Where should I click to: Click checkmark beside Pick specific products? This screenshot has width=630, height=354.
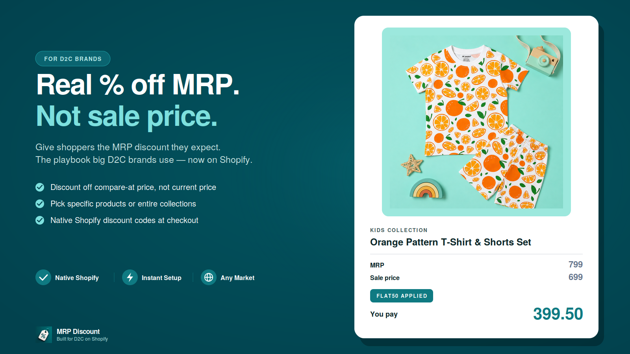tap(40, 204)
